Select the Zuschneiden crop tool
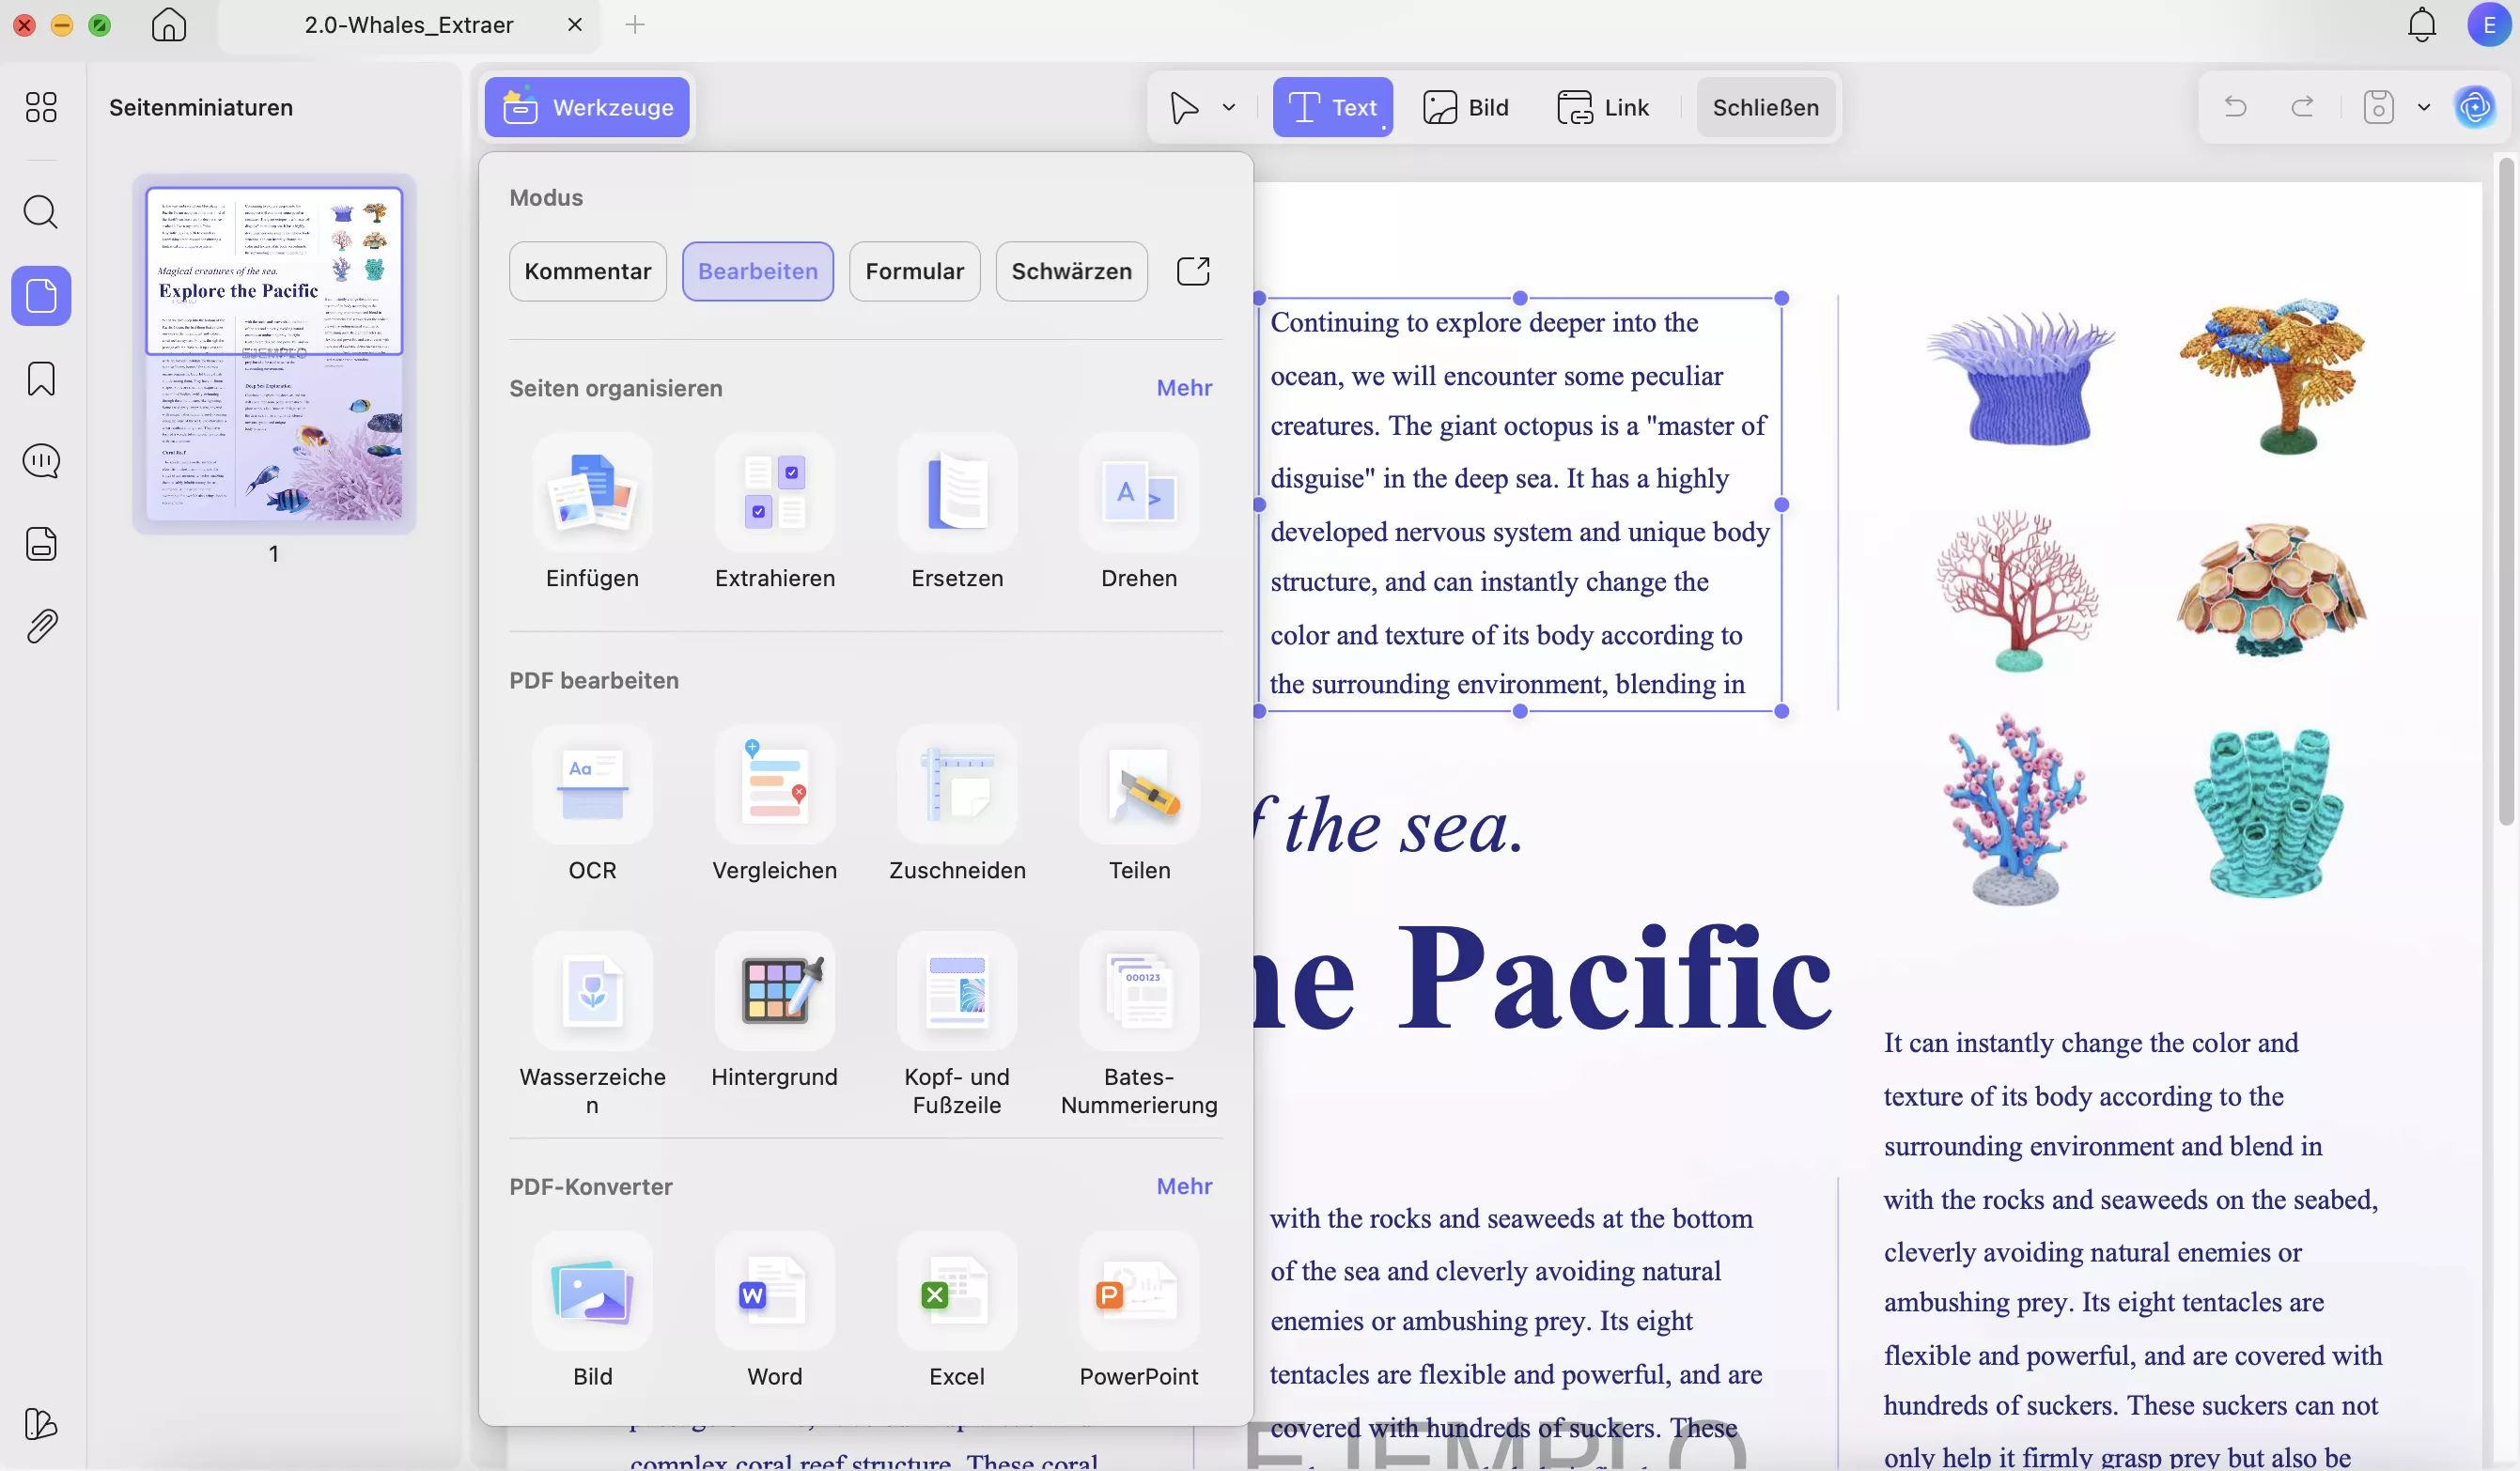This screenshot has width=2520, height=1471. coord(956,785)
